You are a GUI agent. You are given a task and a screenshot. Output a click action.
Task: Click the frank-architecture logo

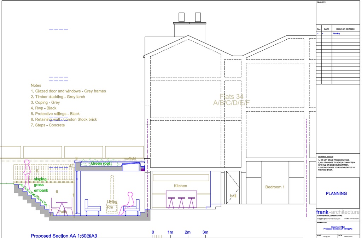[x=338, y=212]
